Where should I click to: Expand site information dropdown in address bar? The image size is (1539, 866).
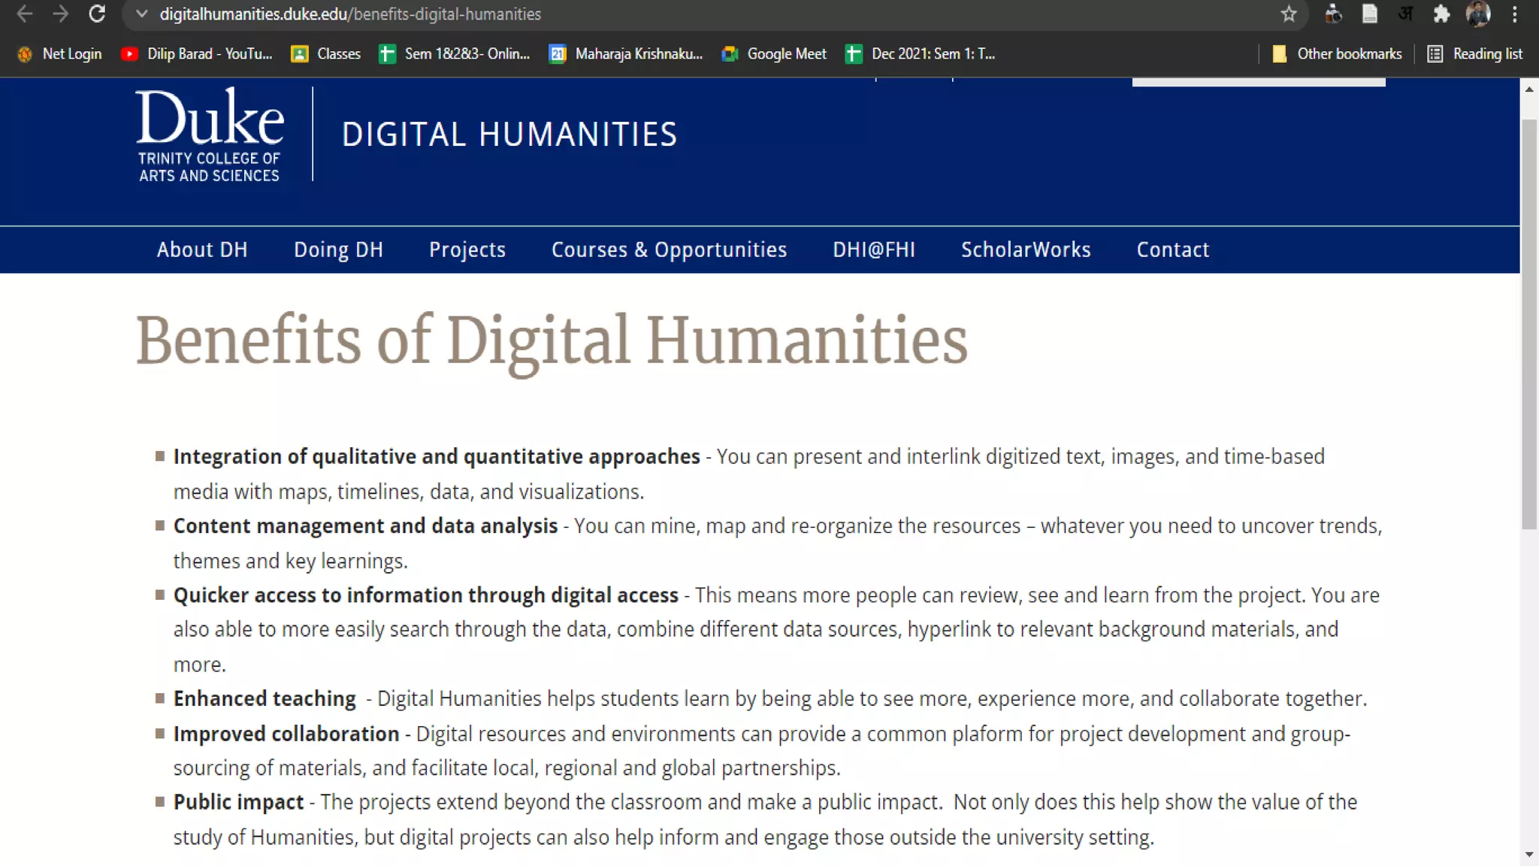[141, 14]
